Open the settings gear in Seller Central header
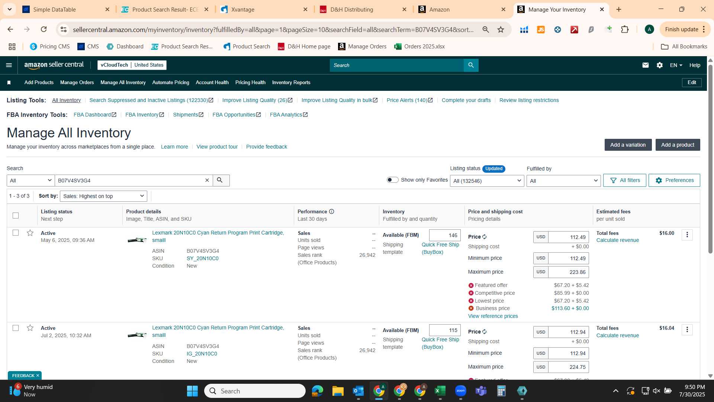The width and height of the screenshot is (714, 402). point(660,65)
